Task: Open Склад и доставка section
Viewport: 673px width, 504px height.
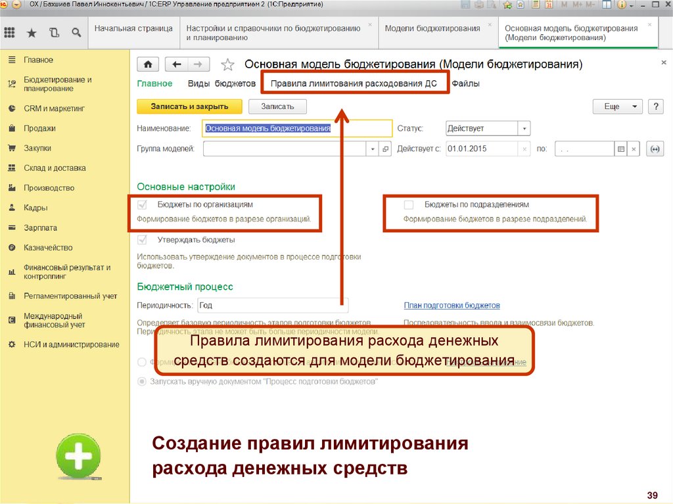Action: point(55,168)
